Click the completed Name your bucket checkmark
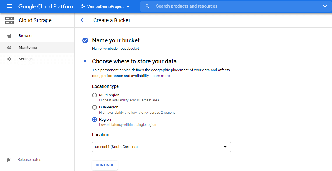332x171 pixels. point(85,40)
